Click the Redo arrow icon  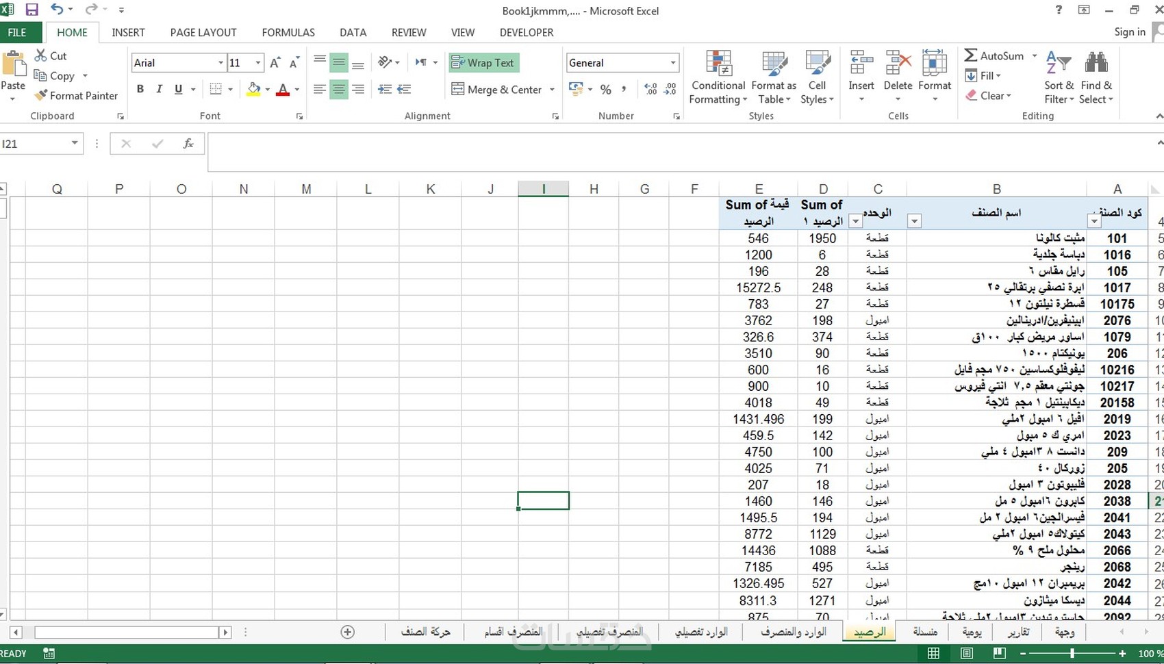click(91, 10)
